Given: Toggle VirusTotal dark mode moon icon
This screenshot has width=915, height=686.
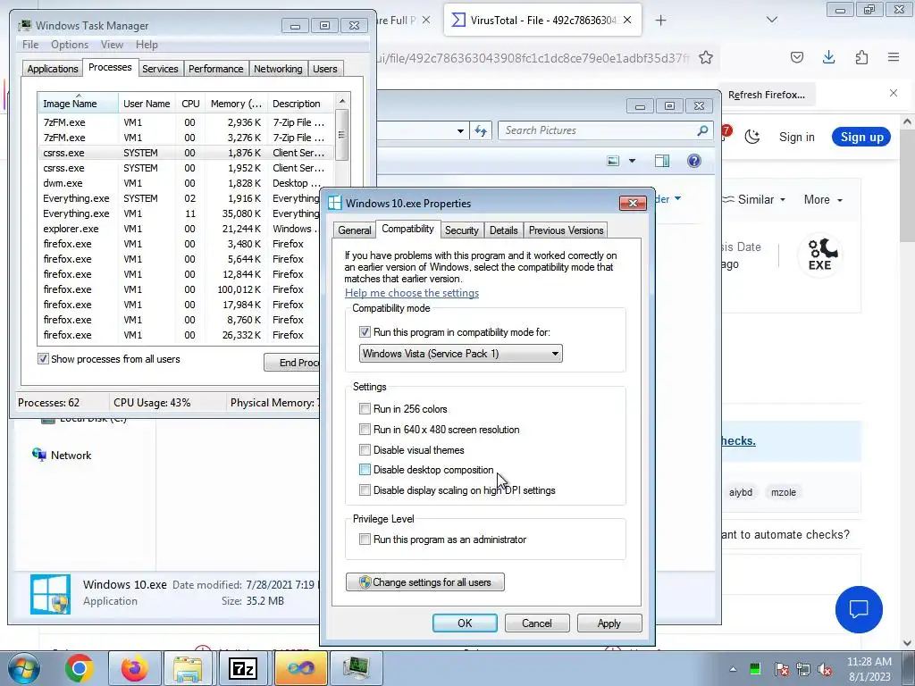Looking at the screenshot, I should (752, 137).
